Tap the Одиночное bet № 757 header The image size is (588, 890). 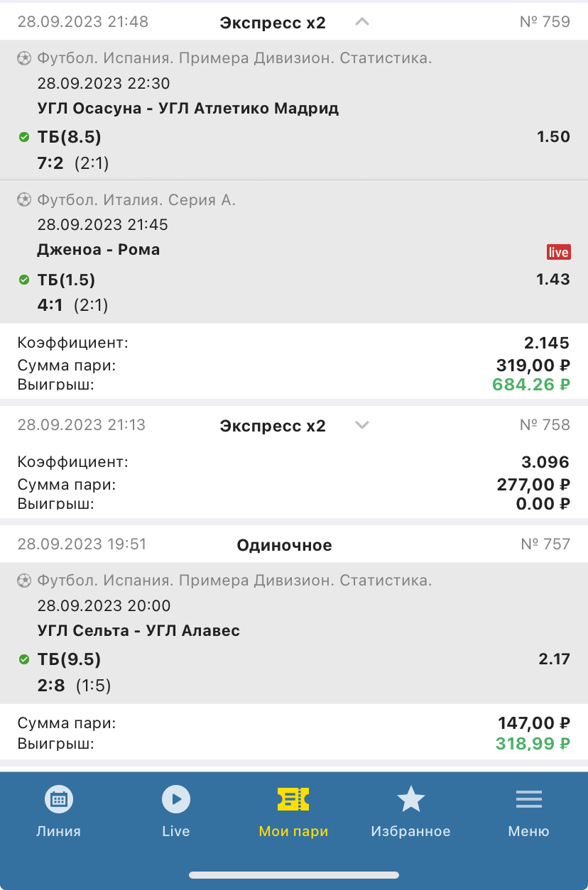284,545
